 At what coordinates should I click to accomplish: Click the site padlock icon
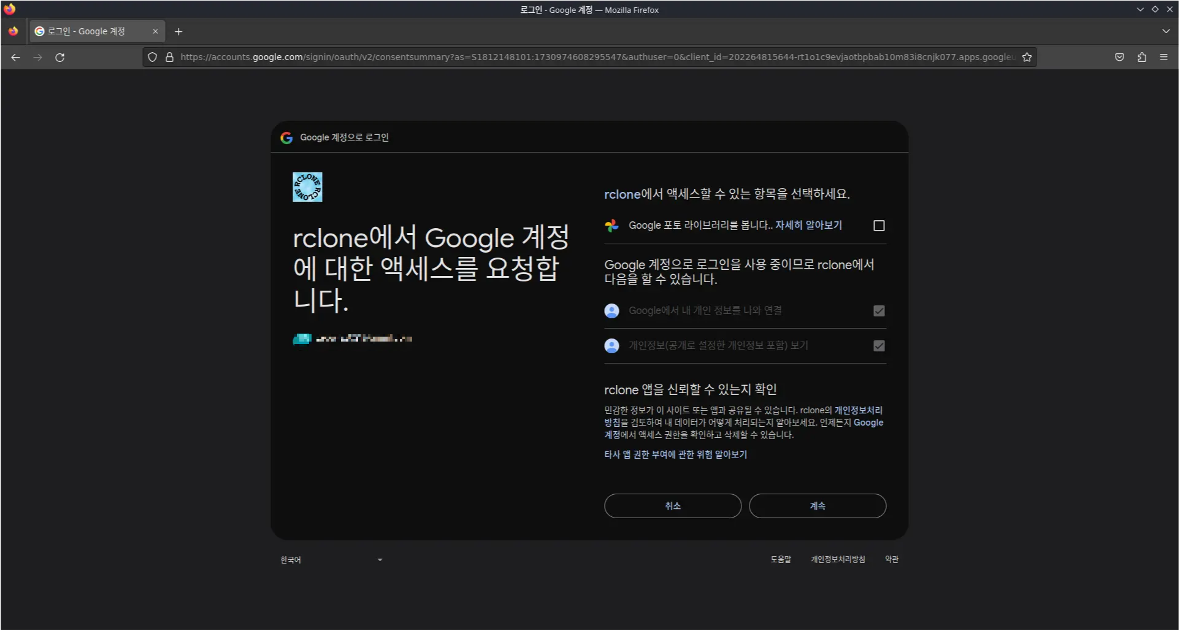[x=169, y=57]
